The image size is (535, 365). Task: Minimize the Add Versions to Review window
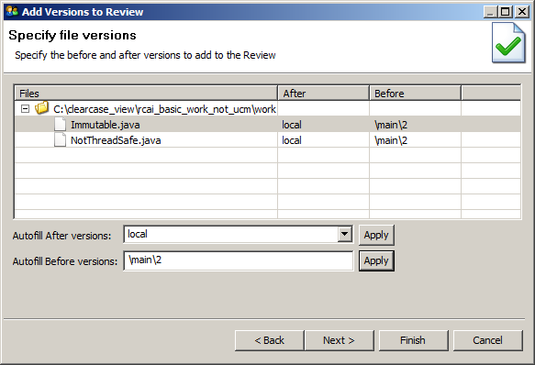point(491,12)
